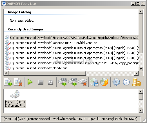This screenshot has height=123, width=147.
Task: Add a SCSI virtual drive
Action: point(72,82)
